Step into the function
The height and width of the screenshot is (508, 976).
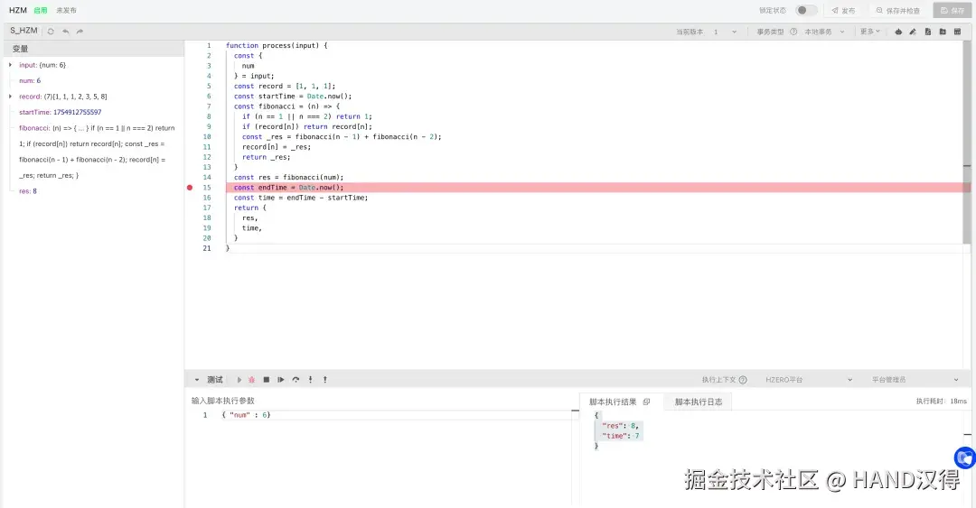tap(311, 380)
